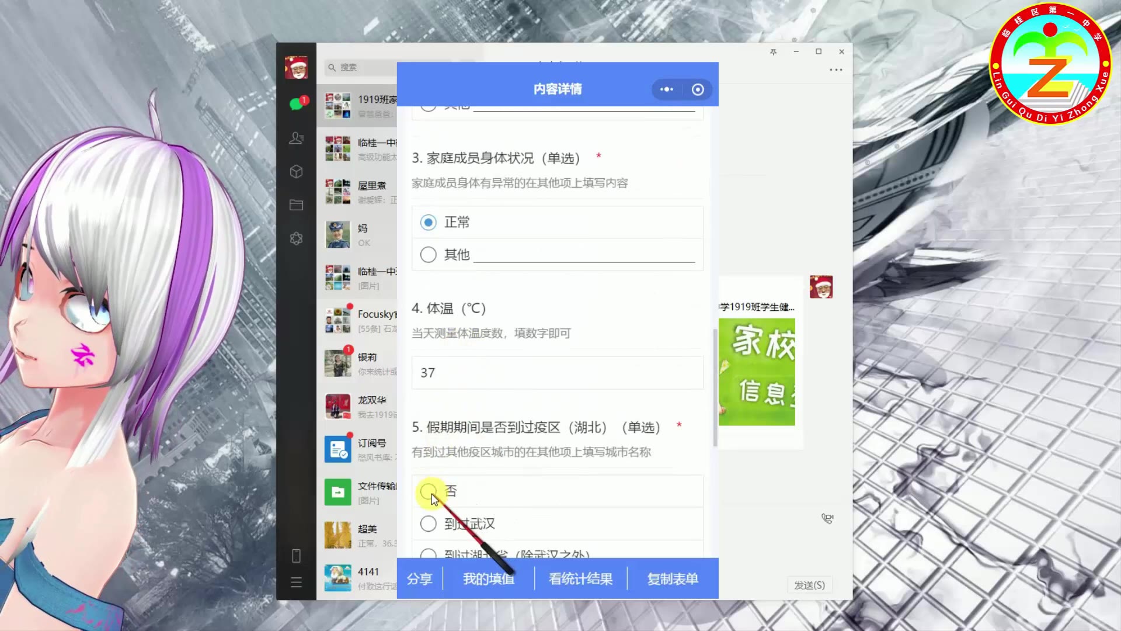Open the 屋里煮 chat

coord(357,192)
